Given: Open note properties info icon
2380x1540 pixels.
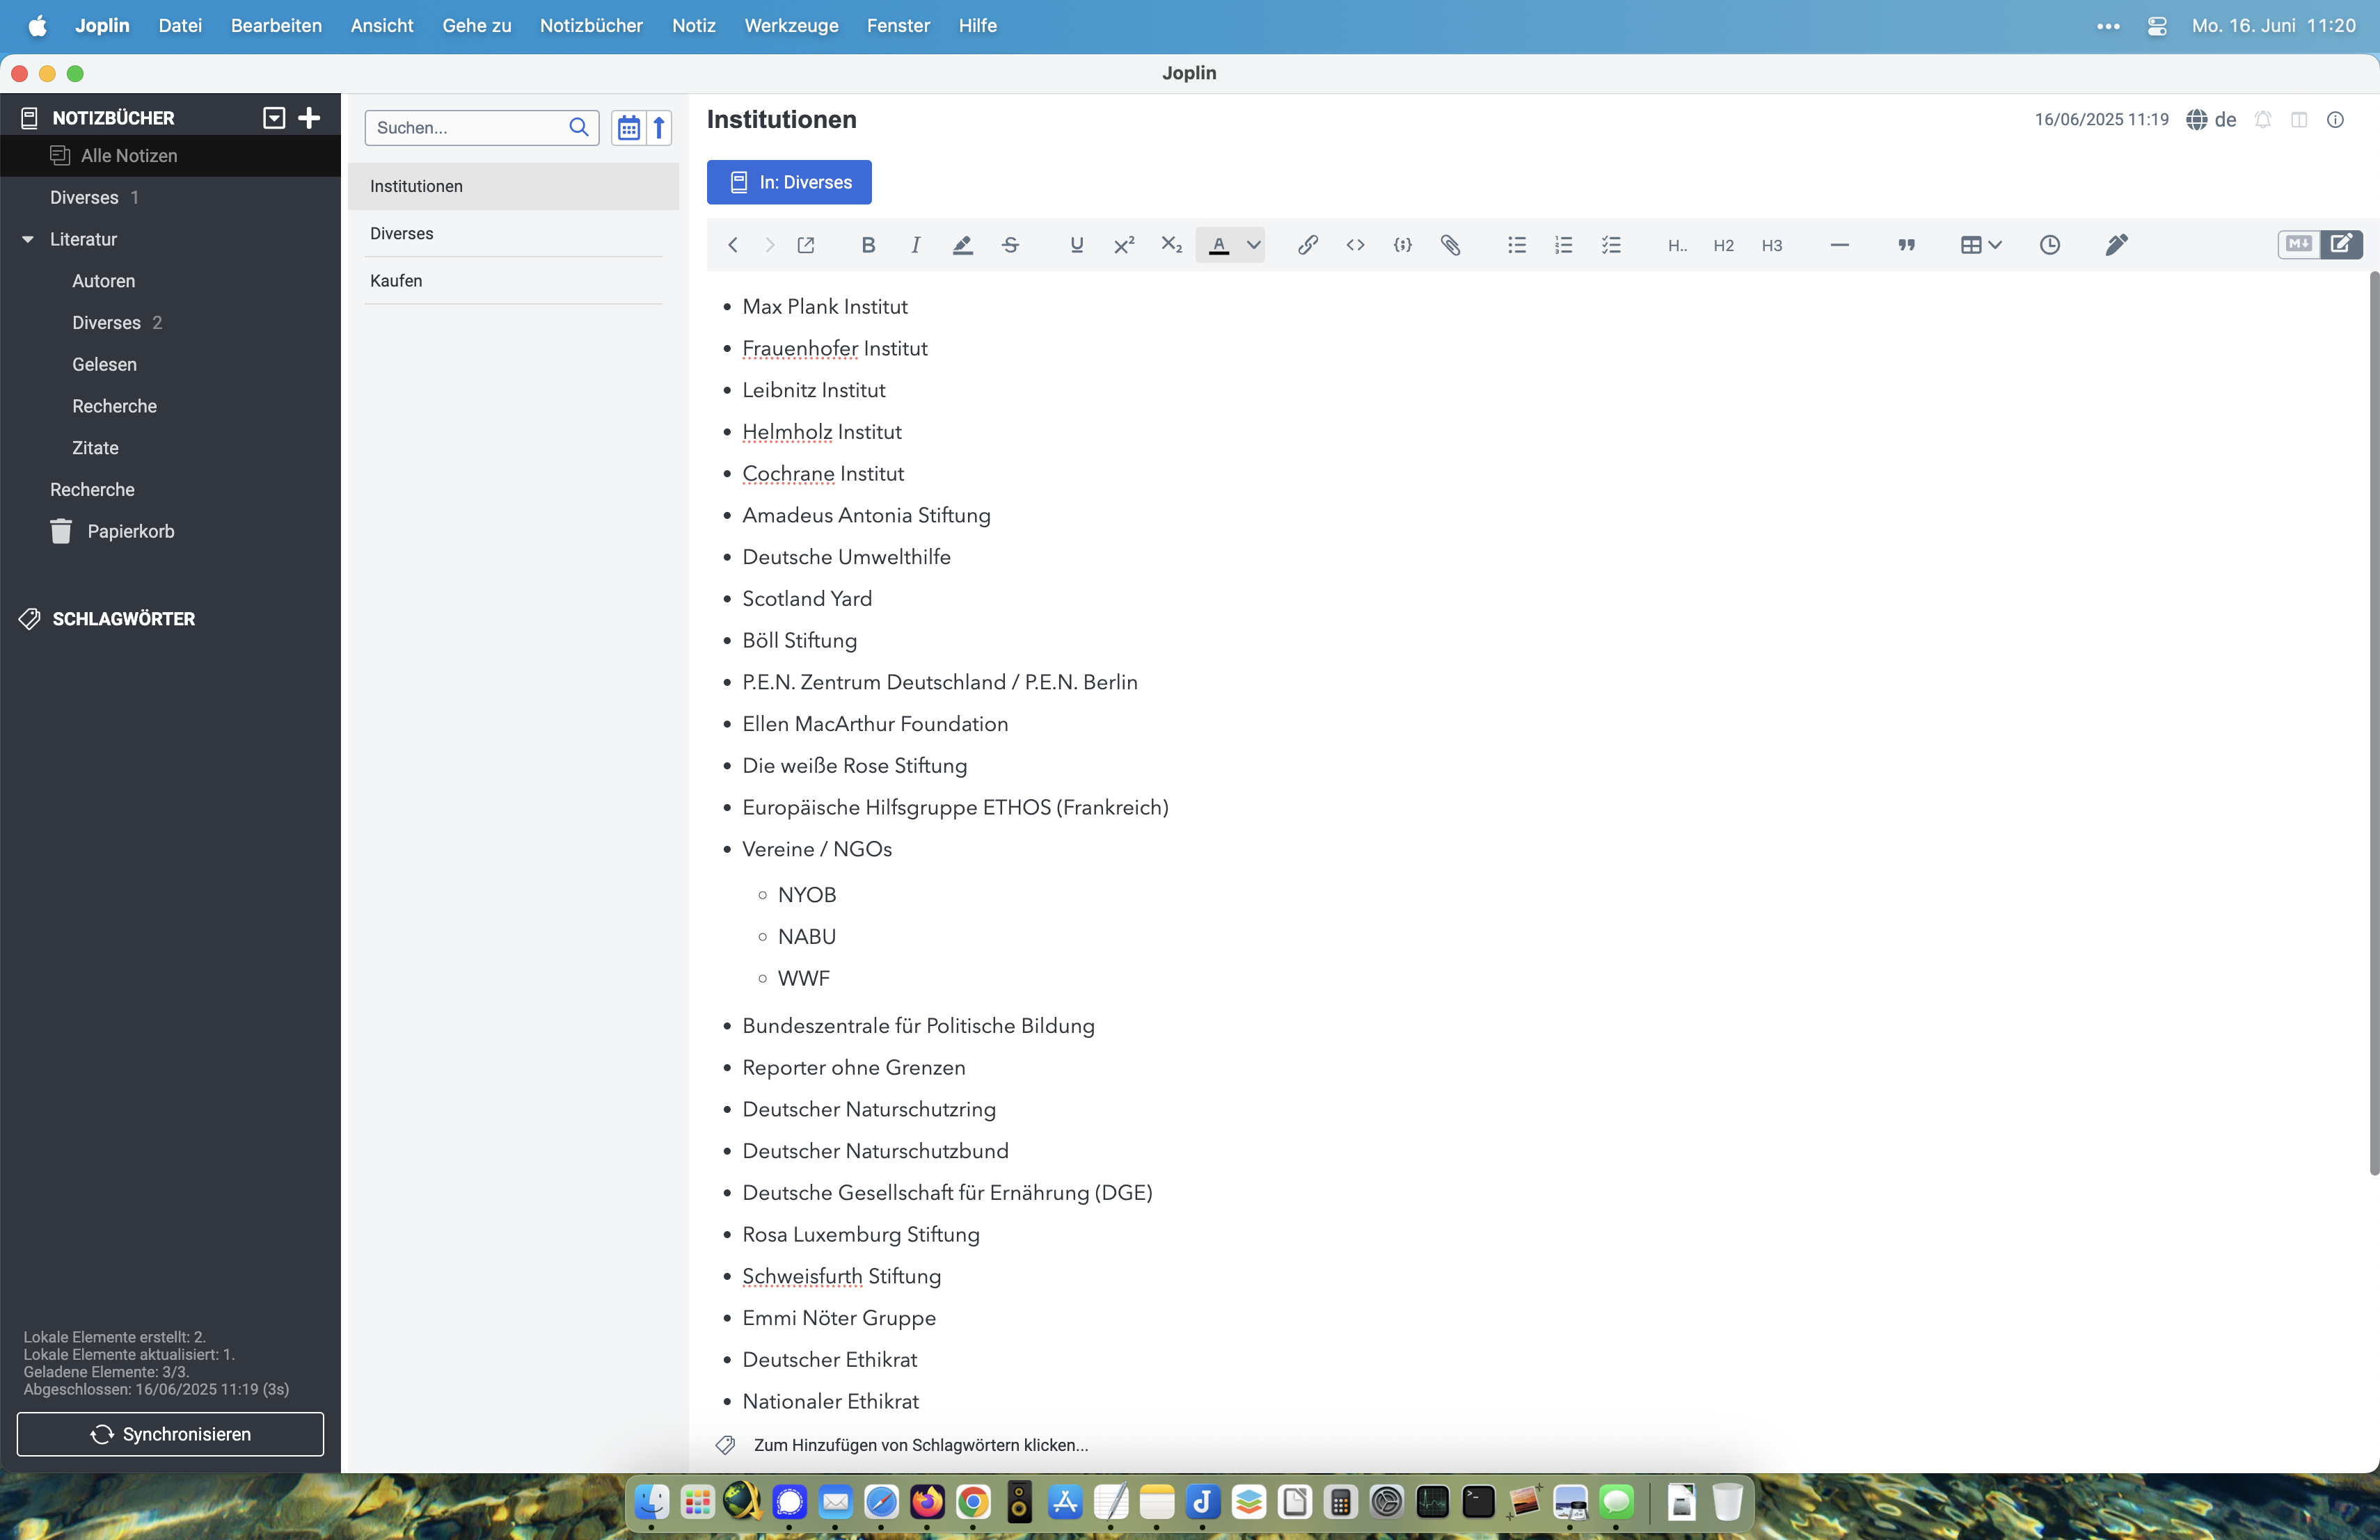Looking at the screenshot, I should (x=2335, y=120).
